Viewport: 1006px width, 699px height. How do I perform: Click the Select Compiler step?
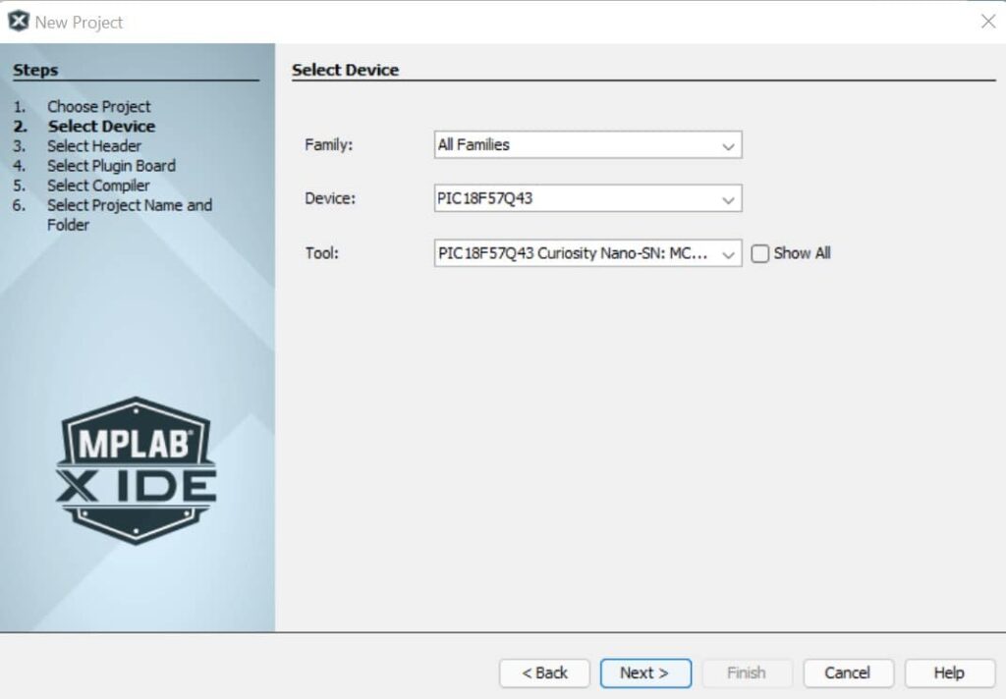click(x=98, y=186)
